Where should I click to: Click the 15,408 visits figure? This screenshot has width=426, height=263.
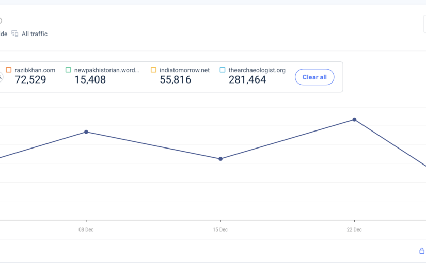pos(90,80)
